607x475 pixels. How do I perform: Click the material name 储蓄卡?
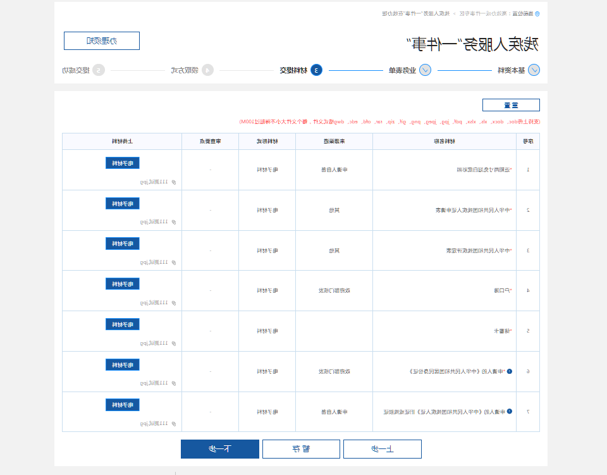coord(503,331)
